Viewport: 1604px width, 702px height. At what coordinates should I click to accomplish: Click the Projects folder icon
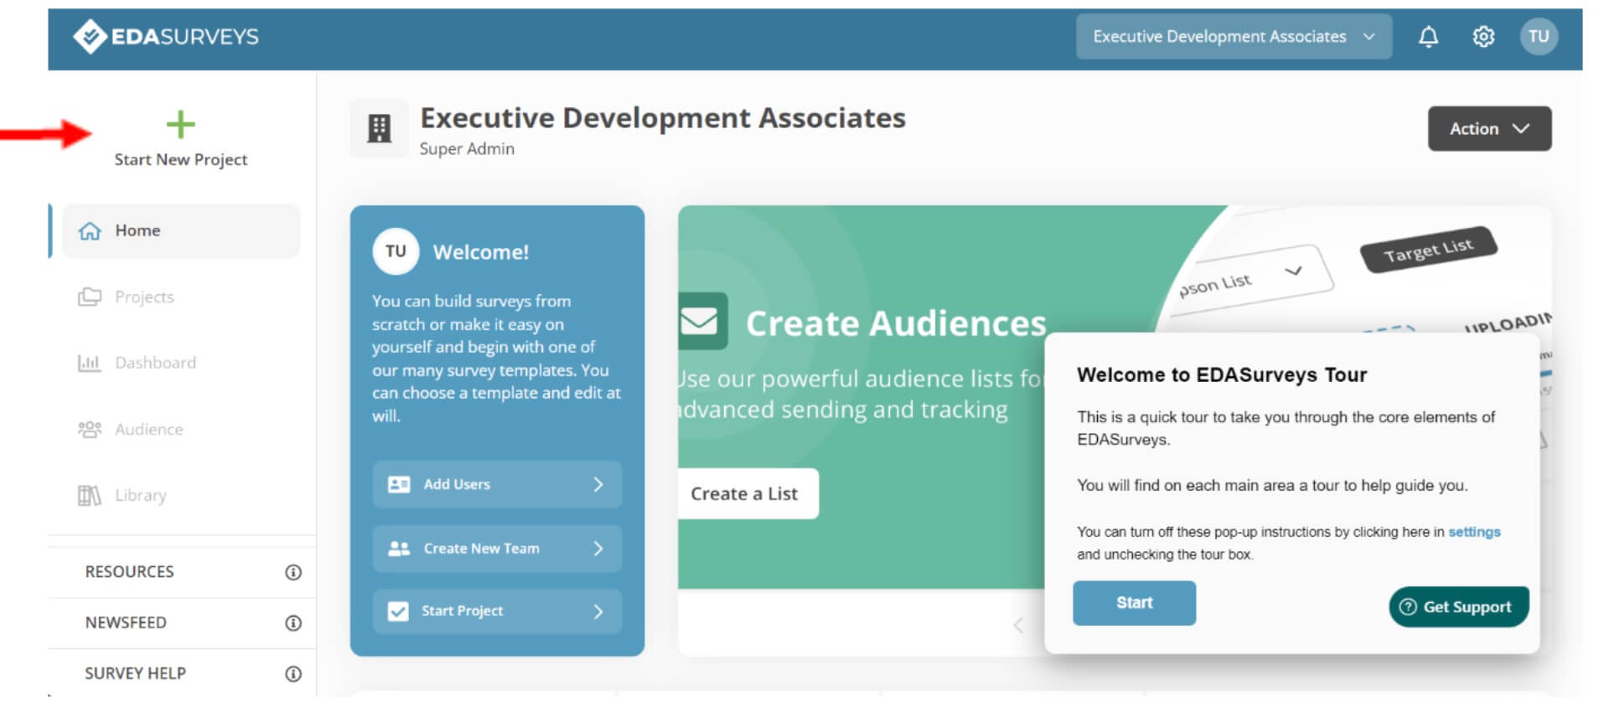(x=90, y=297)
